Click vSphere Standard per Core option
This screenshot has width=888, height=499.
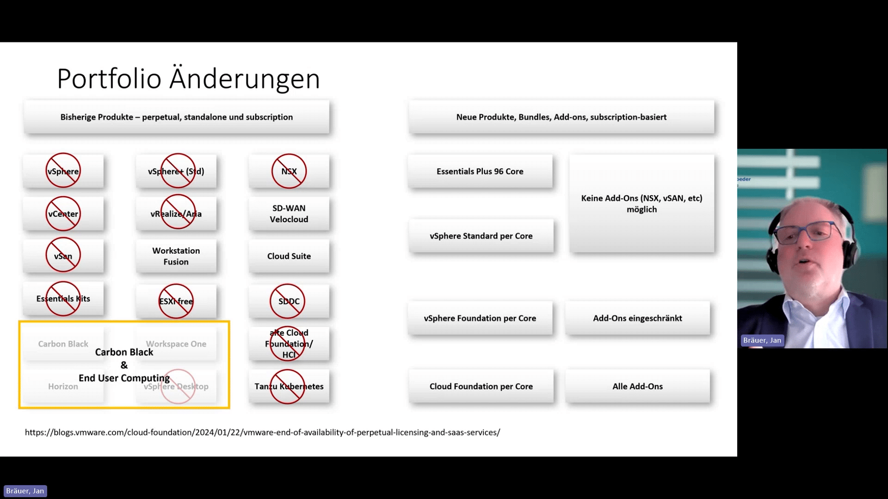pyautogui.click(x=481, y=236)
